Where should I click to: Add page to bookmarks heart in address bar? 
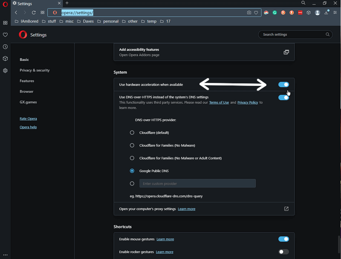256,13
